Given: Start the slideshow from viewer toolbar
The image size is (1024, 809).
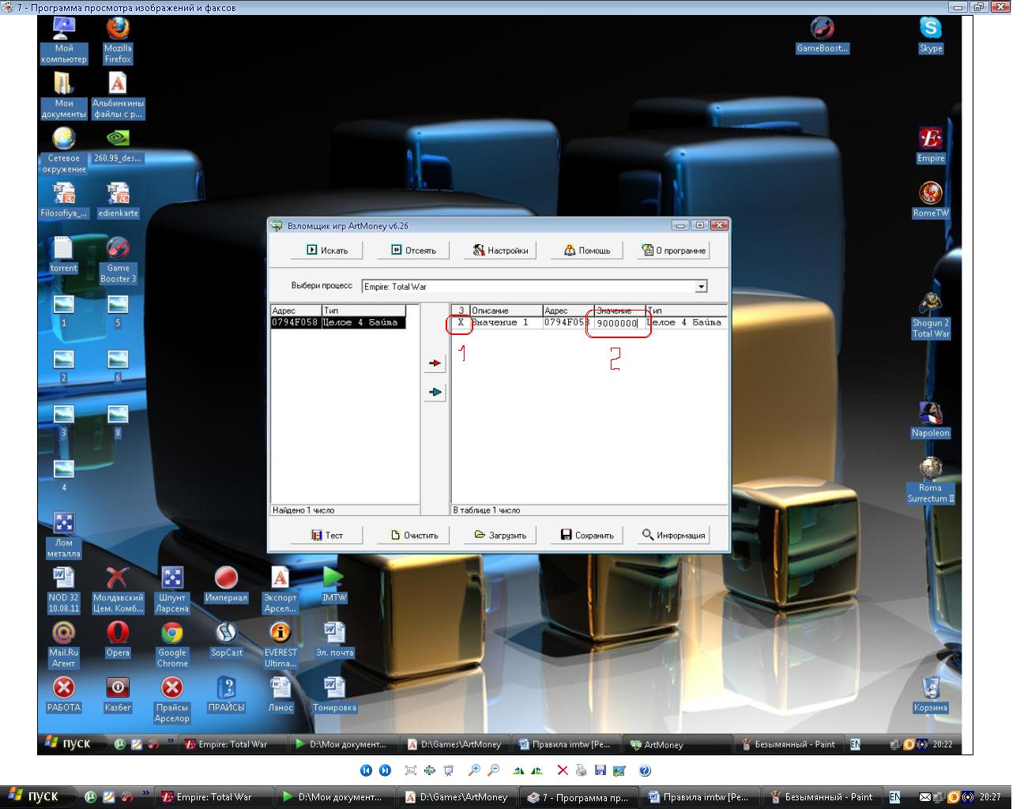Looking at the screenshot, I should pos(449,770).
